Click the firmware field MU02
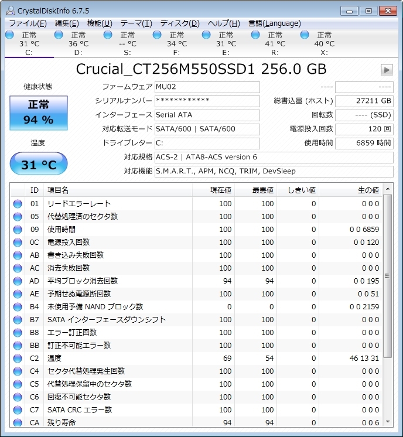This screenshot has width=403, height=437. click(x=207, y=87)
